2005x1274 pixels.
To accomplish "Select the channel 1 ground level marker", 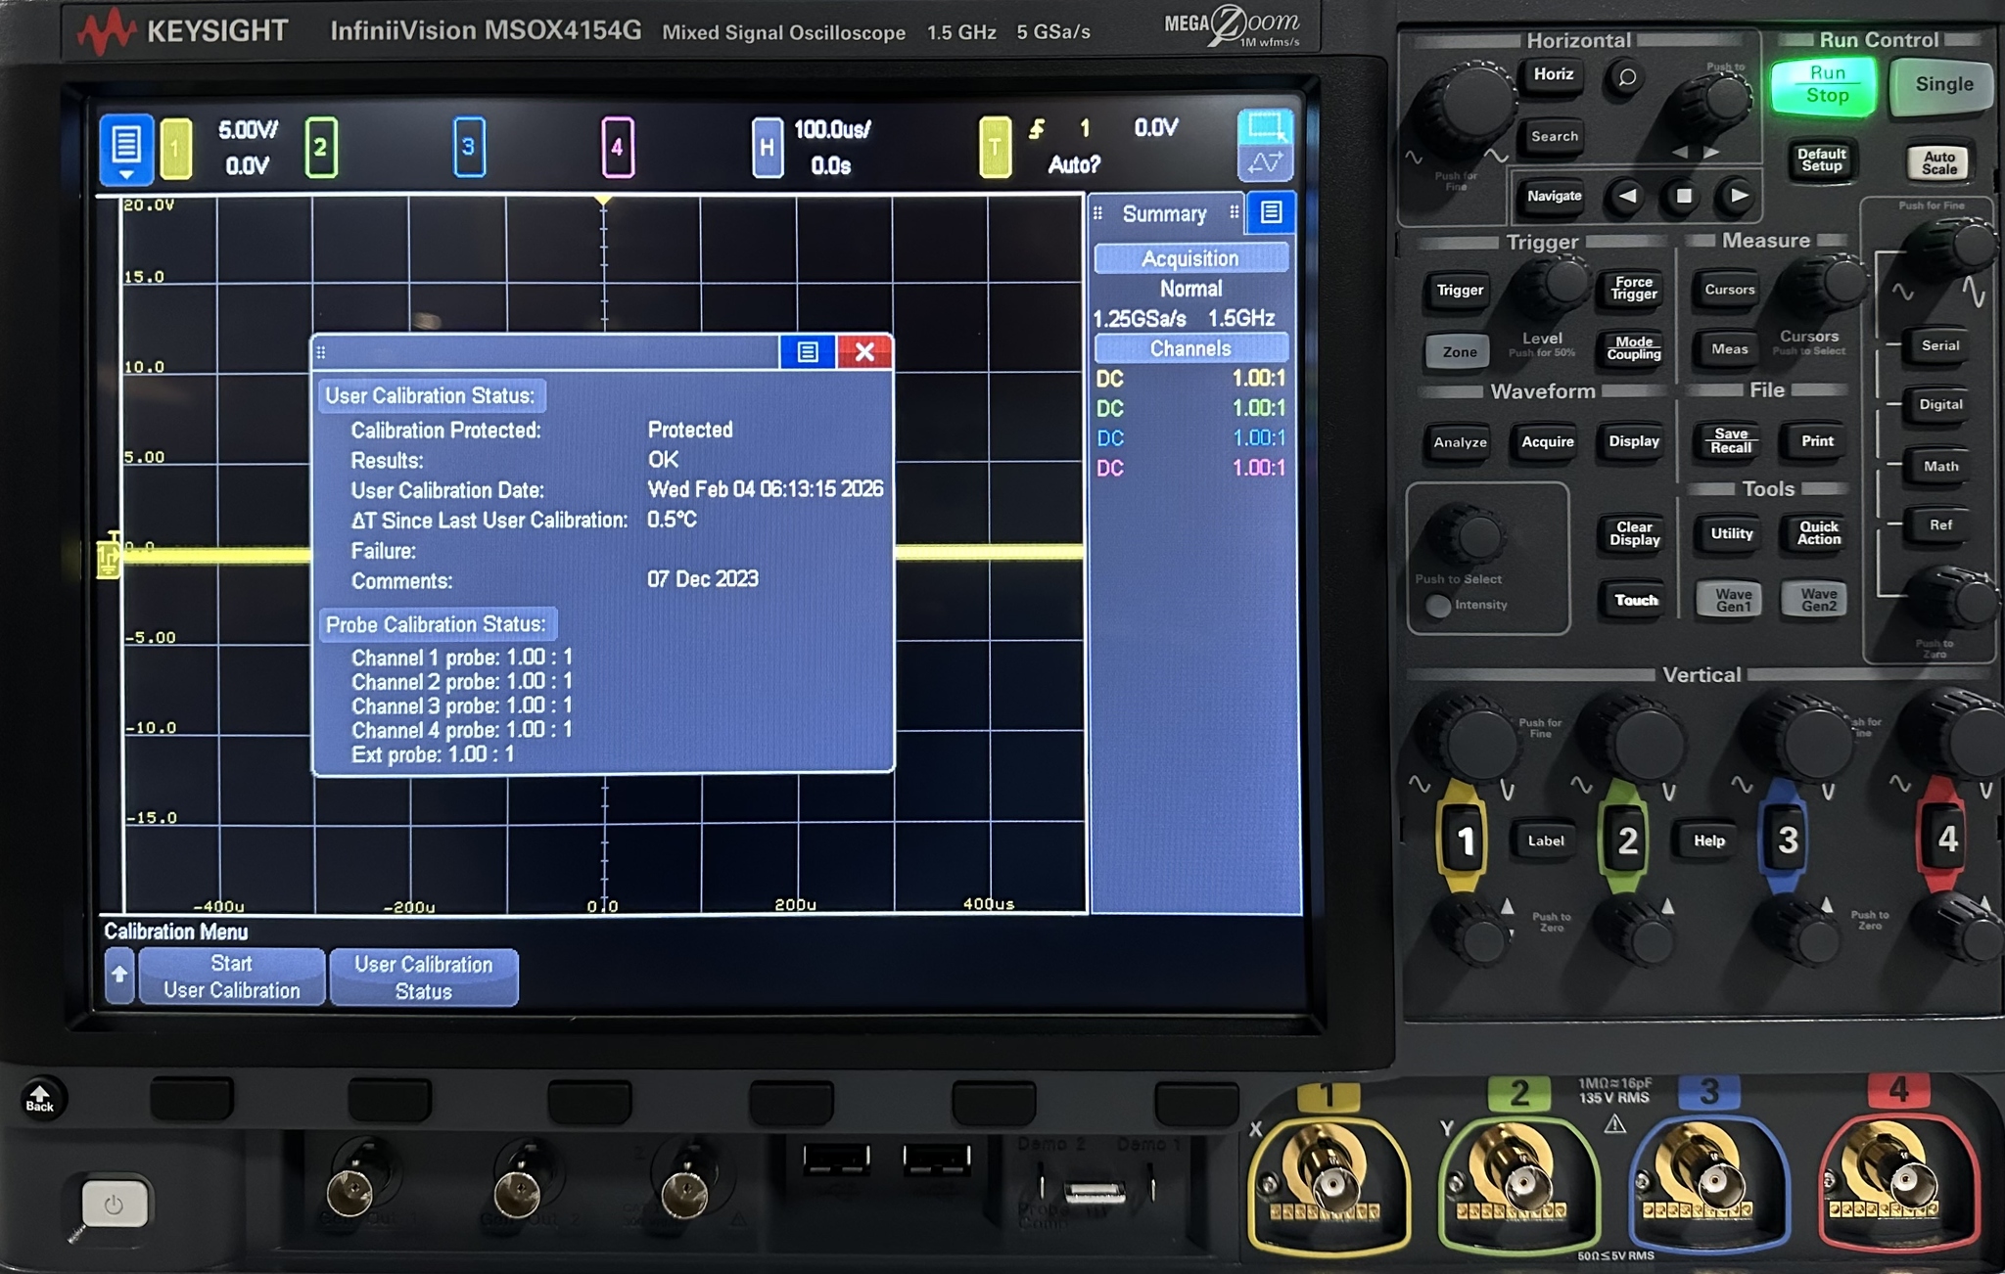I will pos(108,558).
